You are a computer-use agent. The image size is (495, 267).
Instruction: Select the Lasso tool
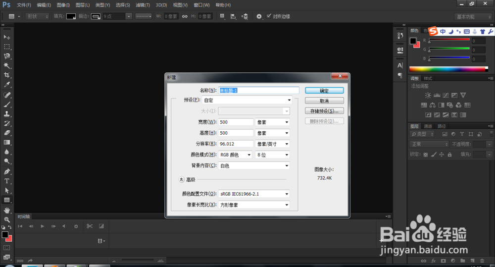pos(6,56)
